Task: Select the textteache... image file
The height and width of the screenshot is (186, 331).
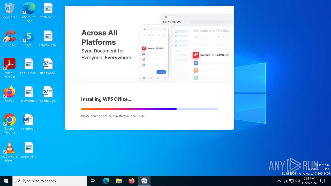Action: point(48,11)
